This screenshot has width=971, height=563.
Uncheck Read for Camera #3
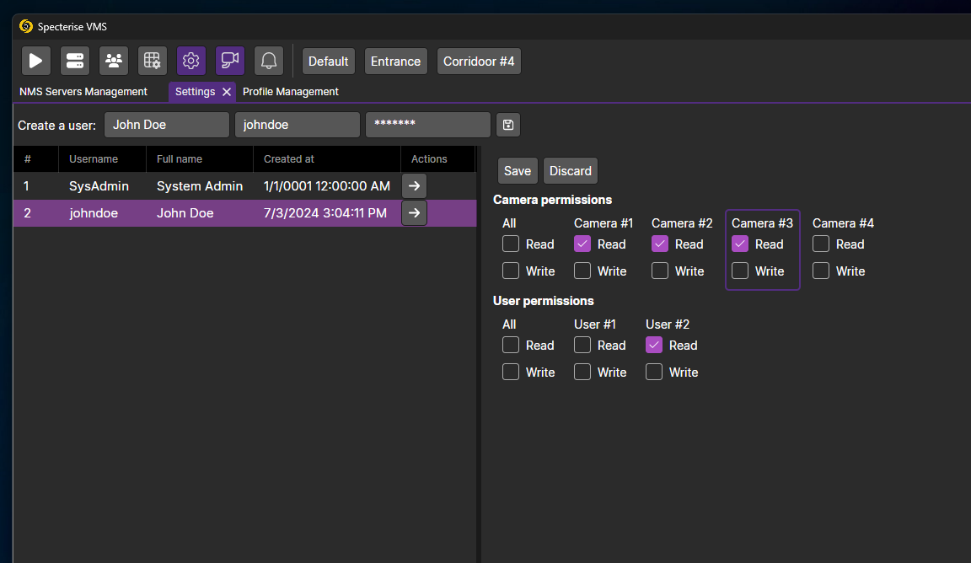(x=740, y=244)
